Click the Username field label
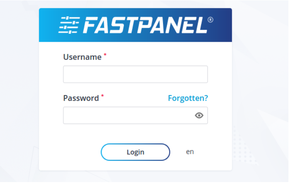295x184 pixels. coord(82,57)
